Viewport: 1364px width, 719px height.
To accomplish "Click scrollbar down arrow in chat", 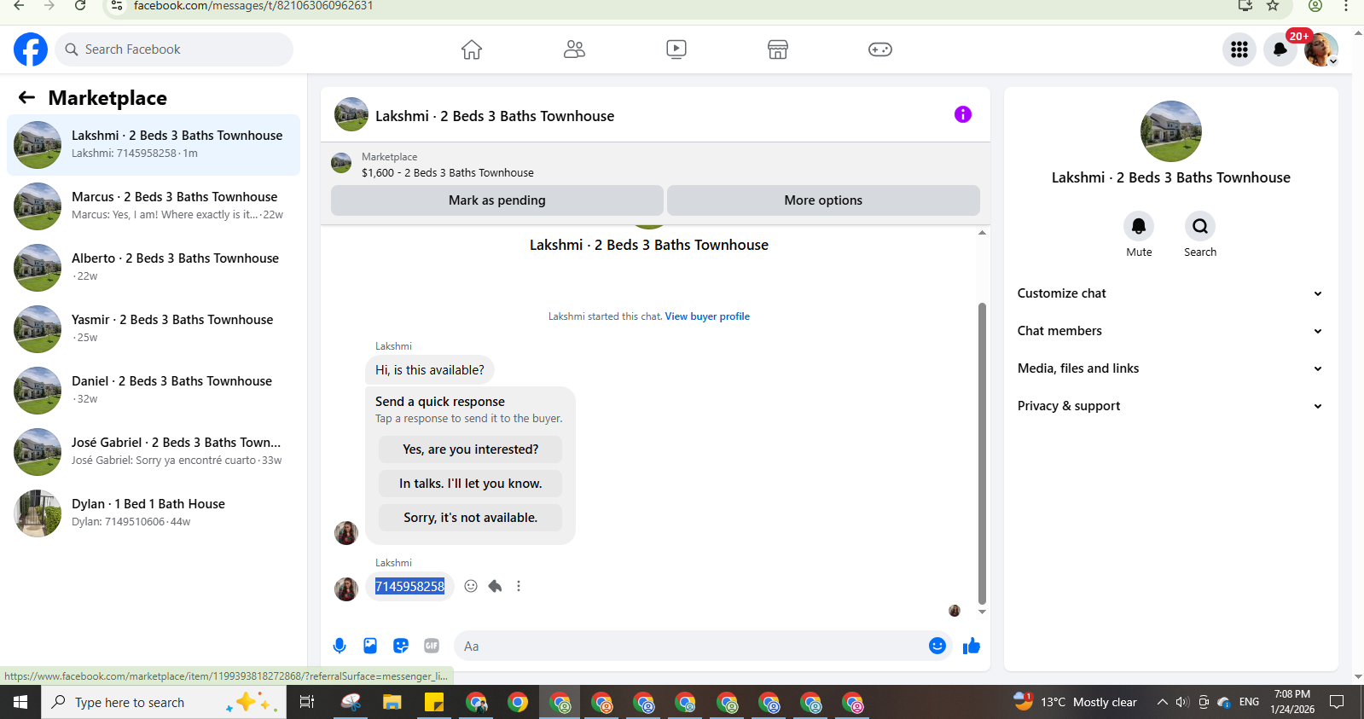I will click(982, 612).
